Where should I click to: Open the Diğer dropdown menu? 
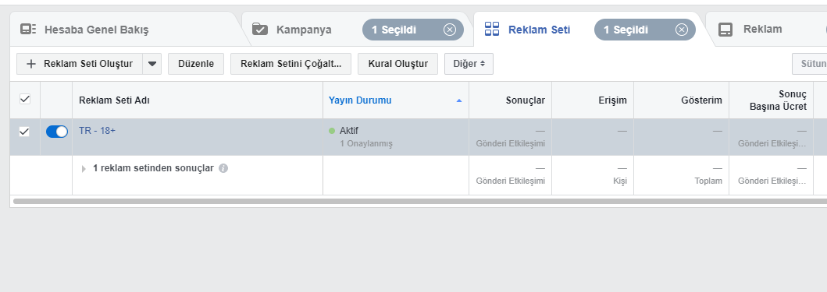tap(469, 64)
